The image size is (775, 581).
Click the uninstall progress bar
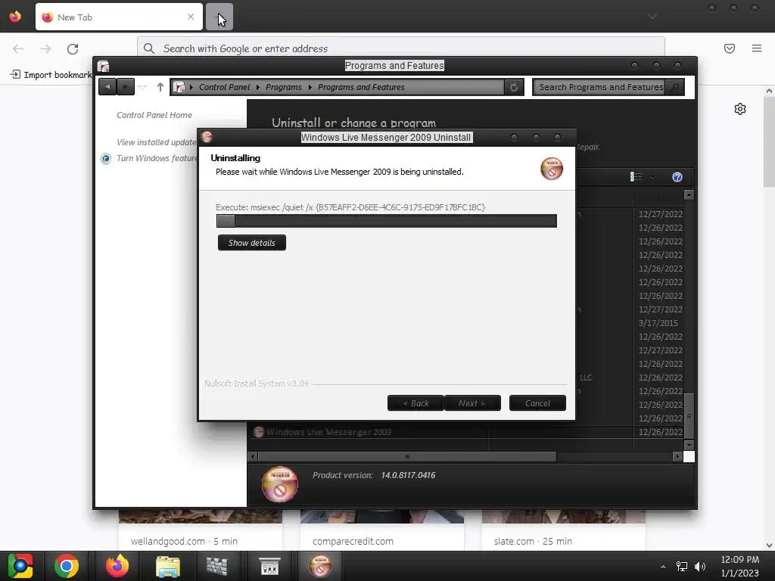(x=387, y=221)
